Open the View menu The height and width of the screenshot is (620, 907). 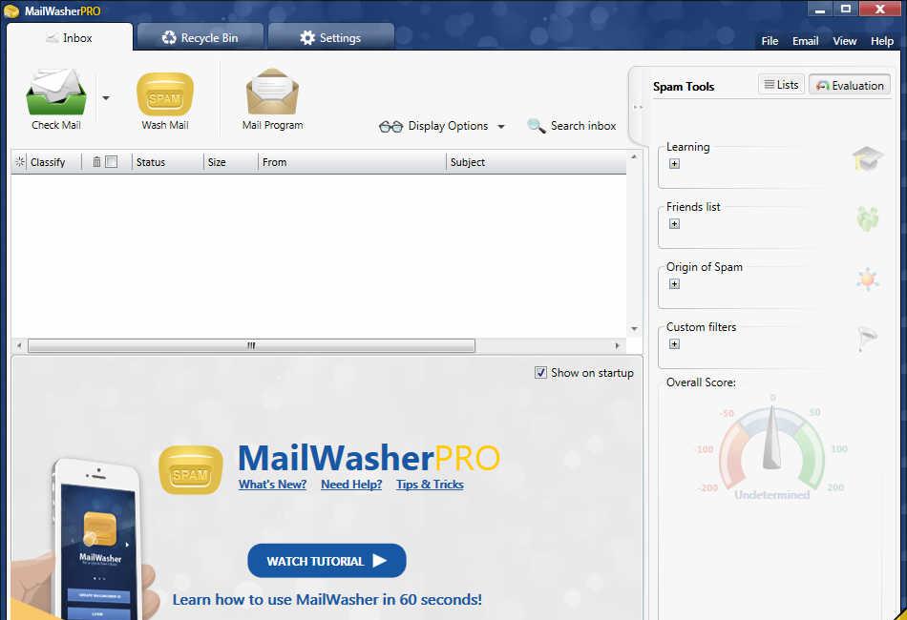point(845,41)
